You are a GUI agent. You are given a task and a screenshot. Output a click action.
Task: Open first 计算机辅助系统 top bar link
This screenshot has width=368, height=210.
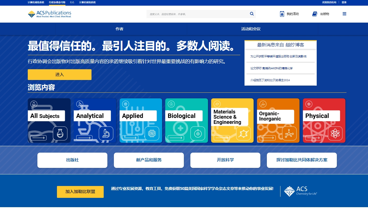pyautogui.click(x=36, y=2)
